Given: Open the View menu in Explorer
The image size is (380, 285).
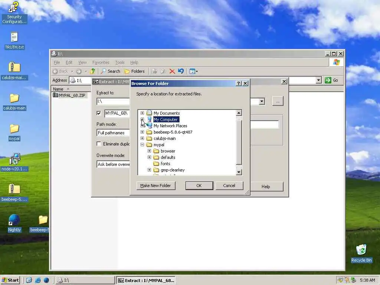Looking at the screenshot, I should (82, 62).
